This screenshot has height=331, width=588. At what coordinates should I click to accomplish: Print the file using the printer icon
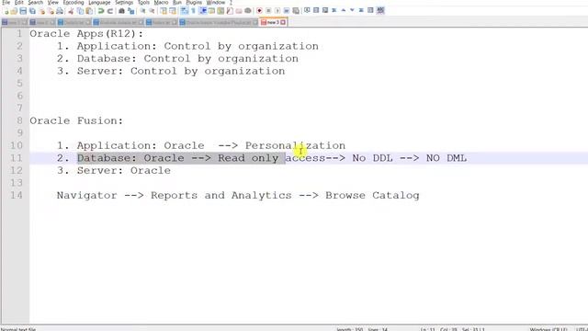(x=60, y=11)
